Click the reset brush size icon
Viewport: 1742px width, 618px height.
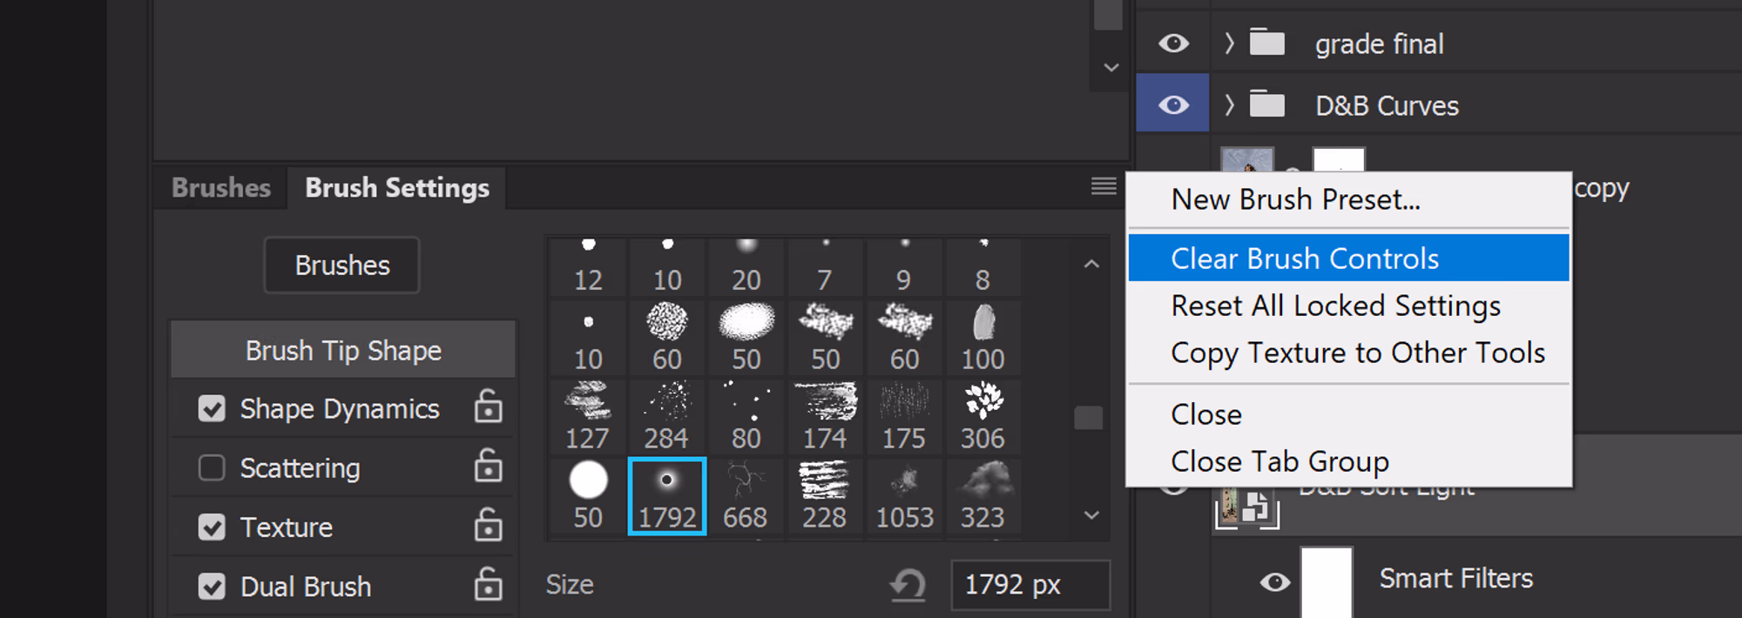(x=908, y=585)
